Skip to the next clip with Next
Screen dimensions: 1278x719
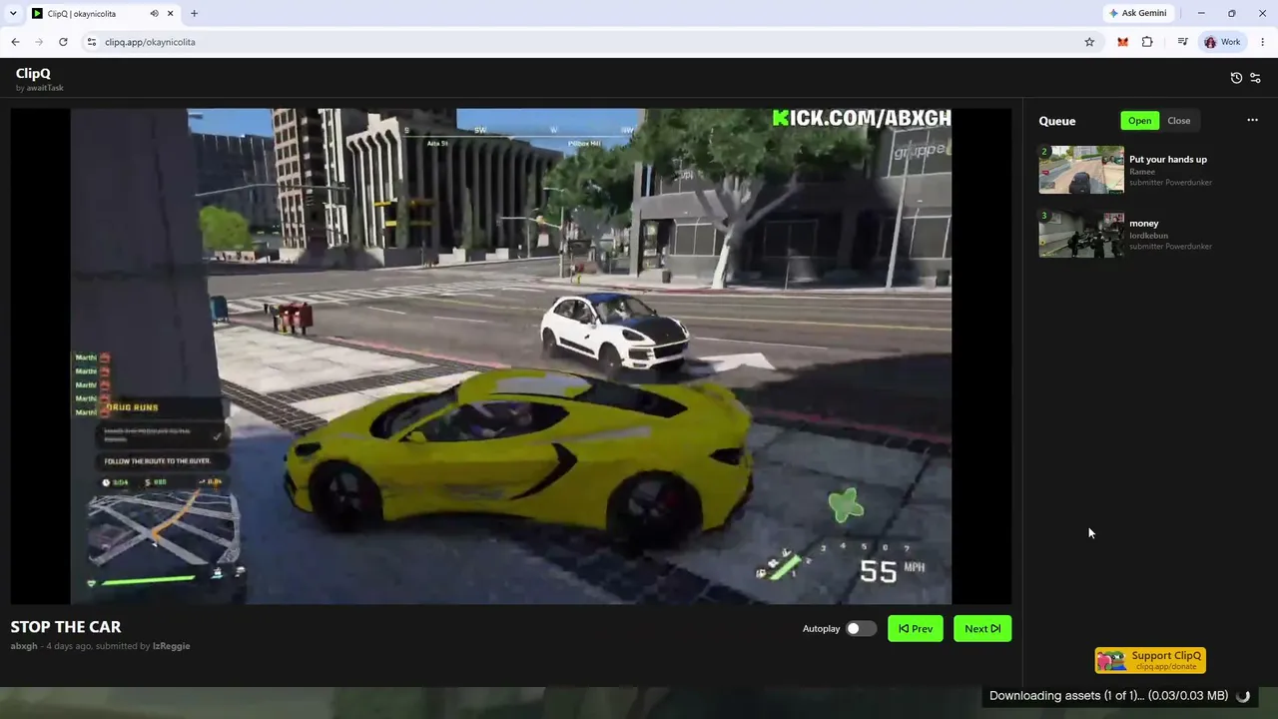click(x=982, y=629)
